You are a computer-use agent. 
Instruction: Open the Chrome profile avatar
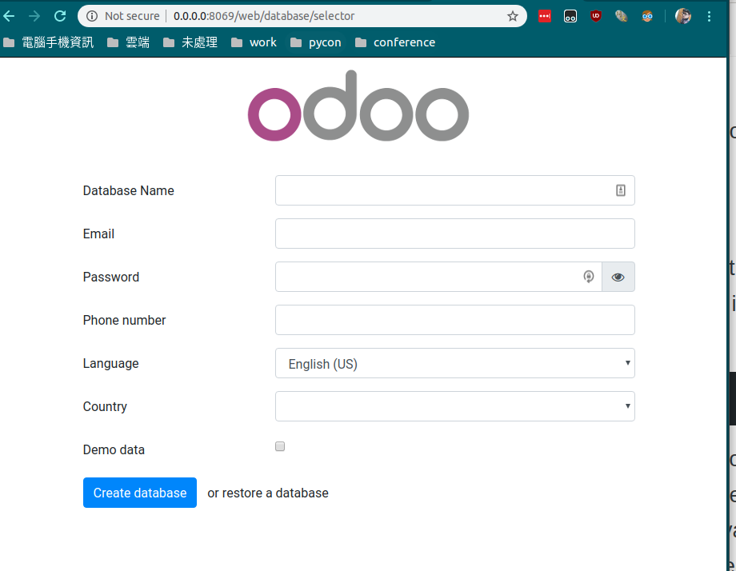point(683,17)
